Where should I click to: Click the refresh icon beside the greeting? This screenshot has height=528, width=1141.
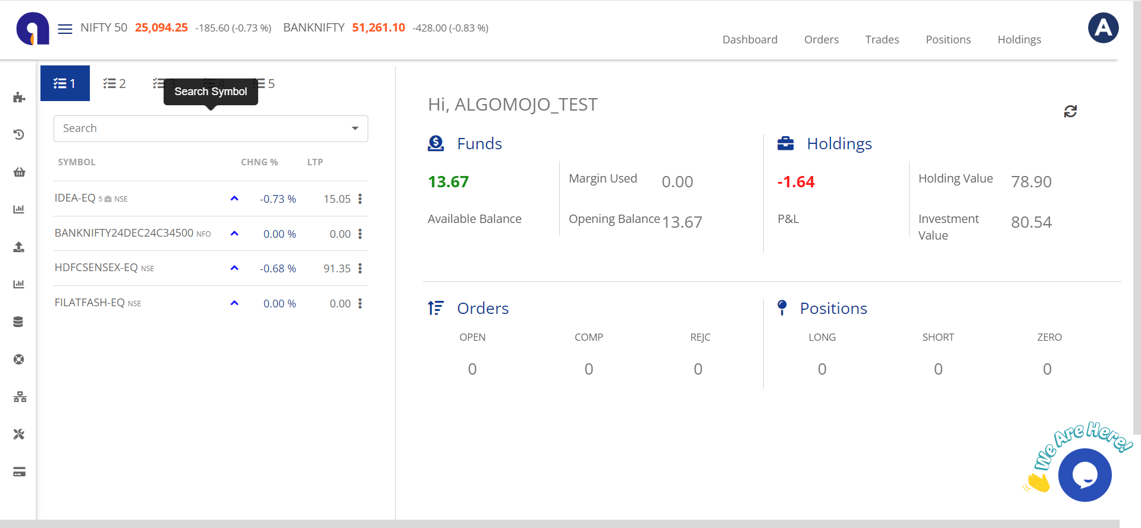click(1070, 111)
